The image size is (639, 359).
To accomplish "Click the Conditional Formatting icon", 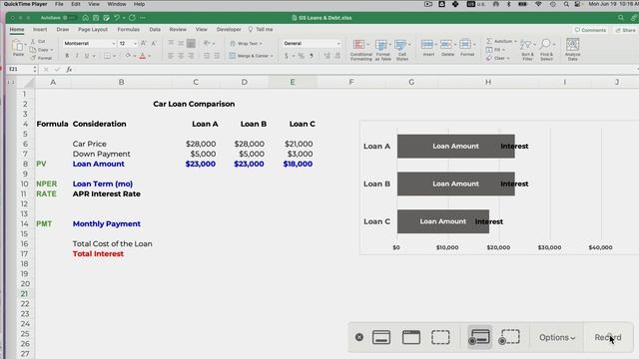I will pyautogui.click(x=359, y=44).
